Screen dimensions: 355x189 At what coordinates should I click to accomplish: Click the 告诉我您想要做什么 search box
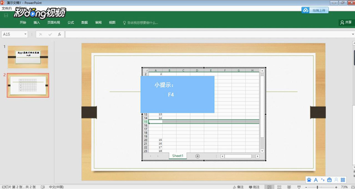(140, 23)
